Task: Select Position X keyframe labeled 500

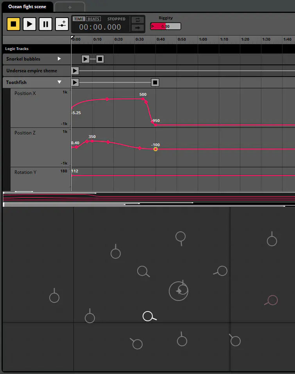Action: [143, 99]
